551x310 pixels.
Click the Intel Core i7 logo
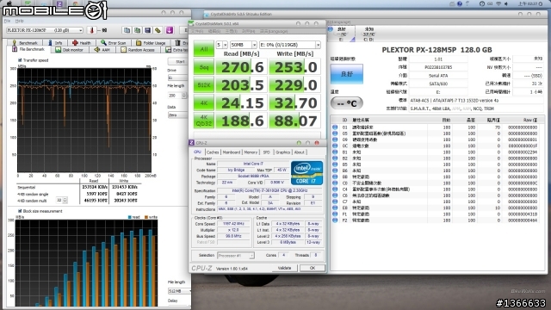[x=306, y=173]
